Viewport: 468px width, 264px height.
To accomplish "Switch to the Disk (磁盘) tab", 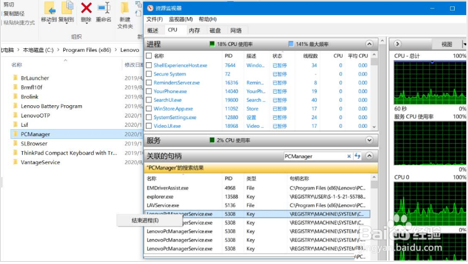I will point(215,30).
